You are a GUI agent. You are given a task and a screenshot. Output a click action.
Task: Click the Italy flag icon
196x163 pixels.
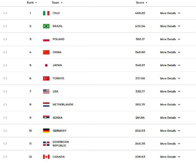pos(46,13)
